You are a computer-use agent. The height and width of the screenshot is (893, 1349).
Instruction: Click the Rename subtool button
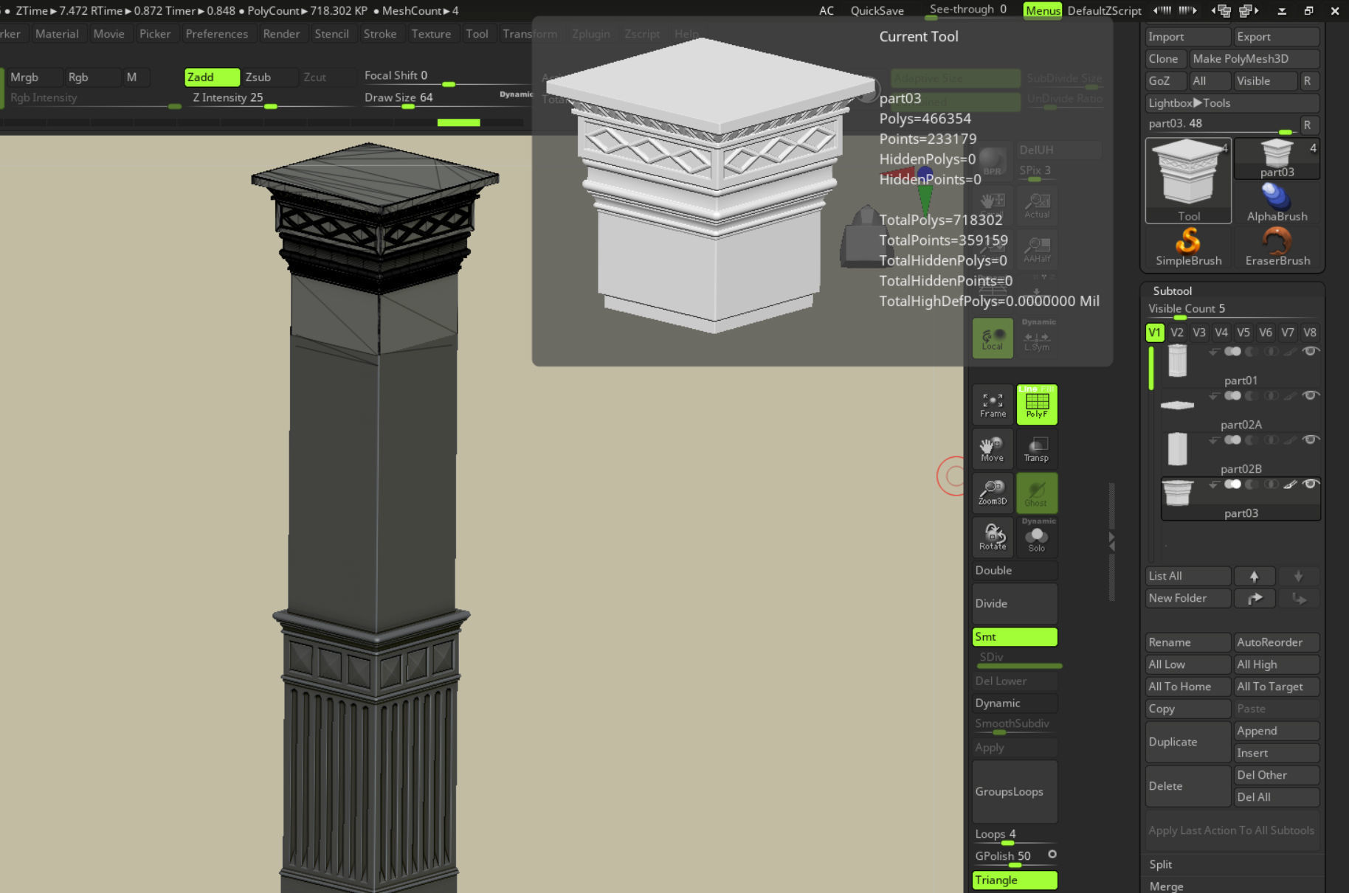(1188, 642)
